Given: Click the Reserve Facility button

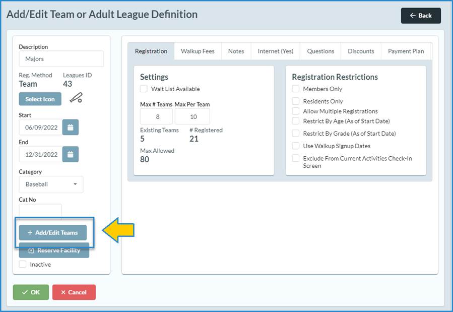Looking at the screenshot, I should pos(54,251).
